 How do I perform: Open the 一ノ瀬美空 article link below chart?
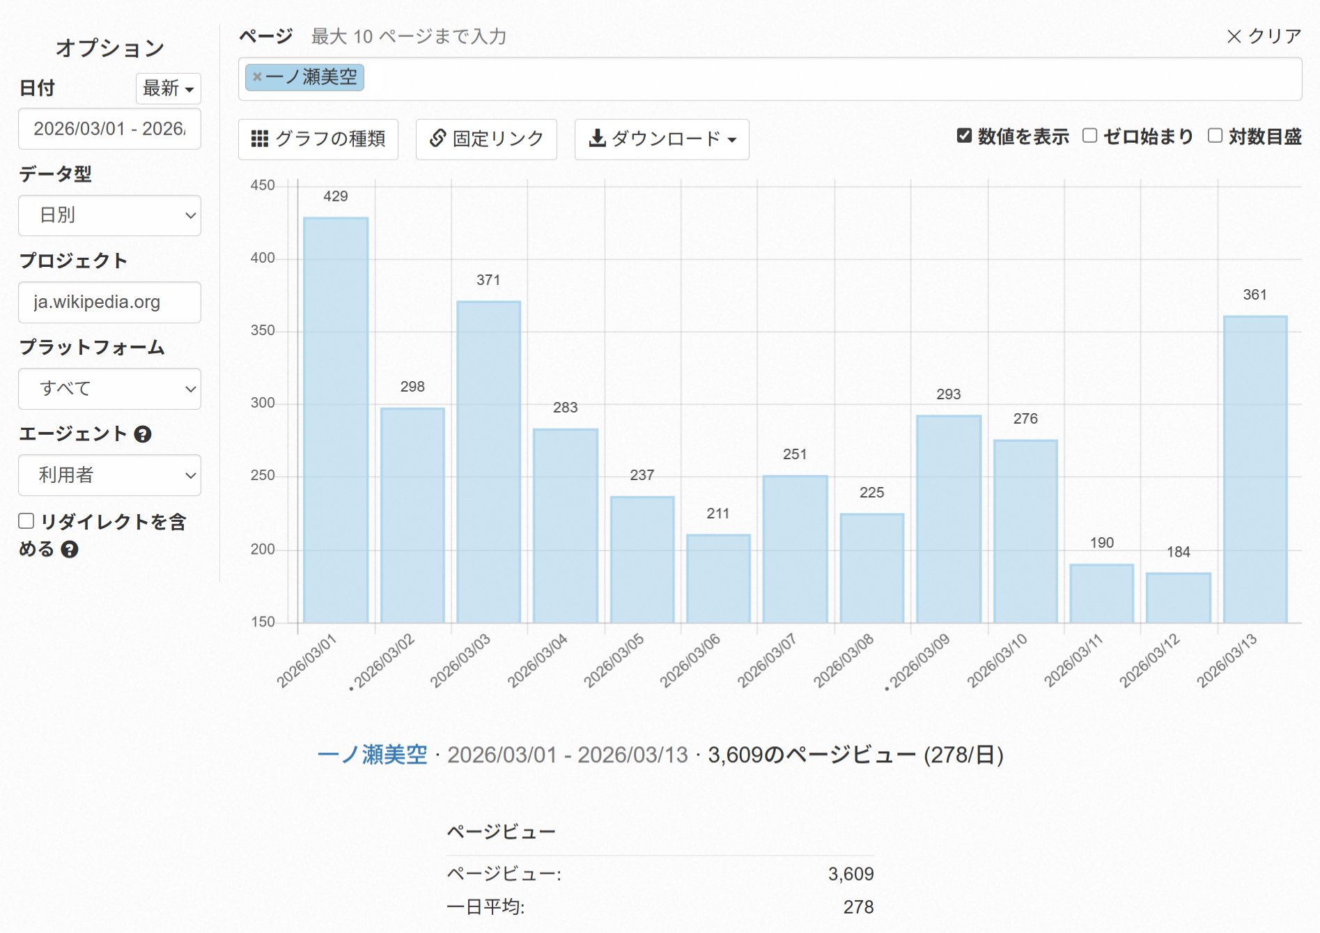[372, 755]
